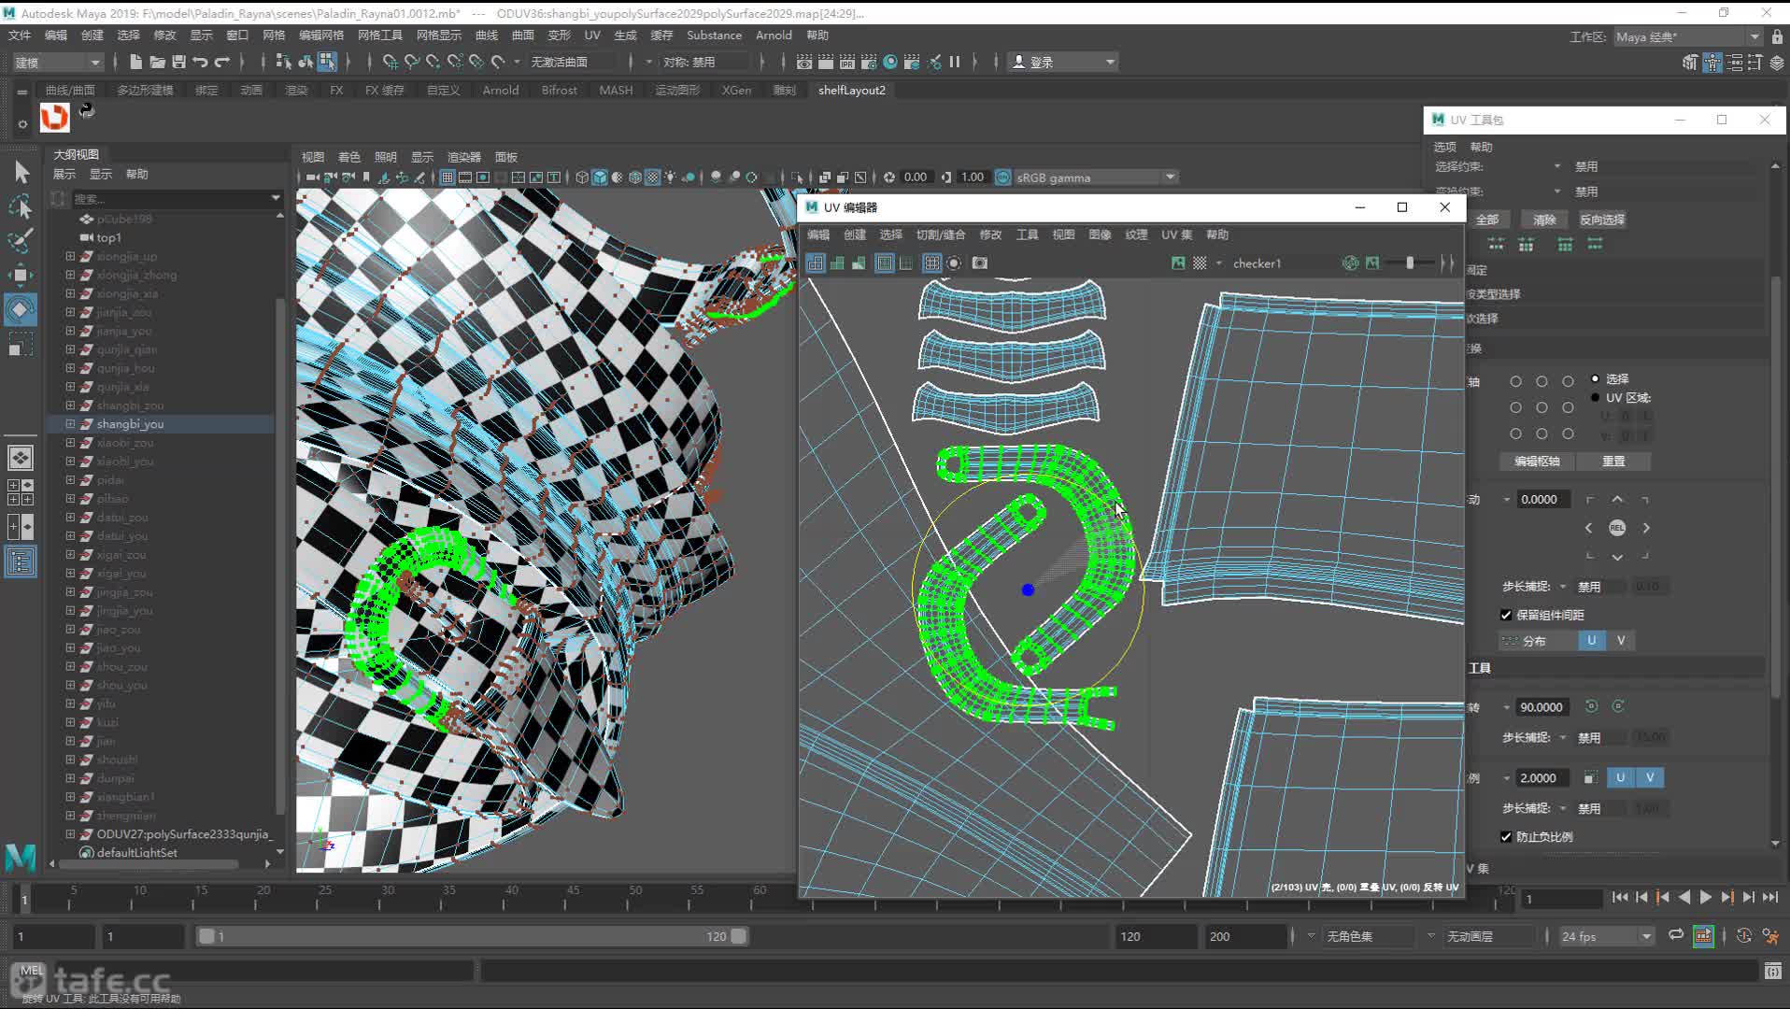1790x1009 pixels.
Task: Toggle the V button next to 分布
Action: 1621,640
